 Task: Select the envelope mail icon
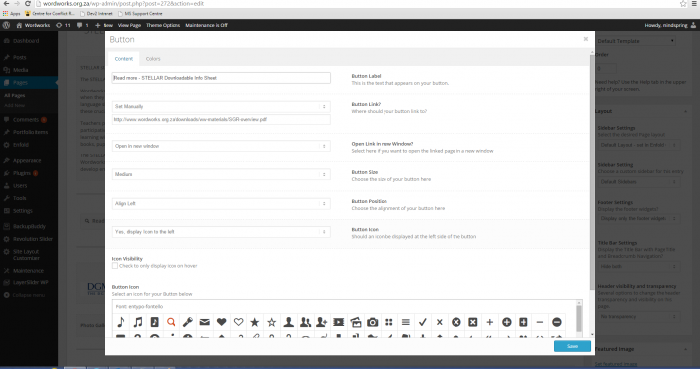coord(204,322)
